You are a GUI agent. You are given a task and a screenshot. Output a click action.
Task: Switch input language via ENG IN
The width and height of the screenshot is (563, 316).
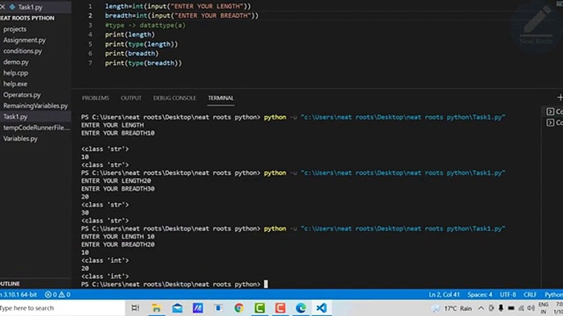543,308
